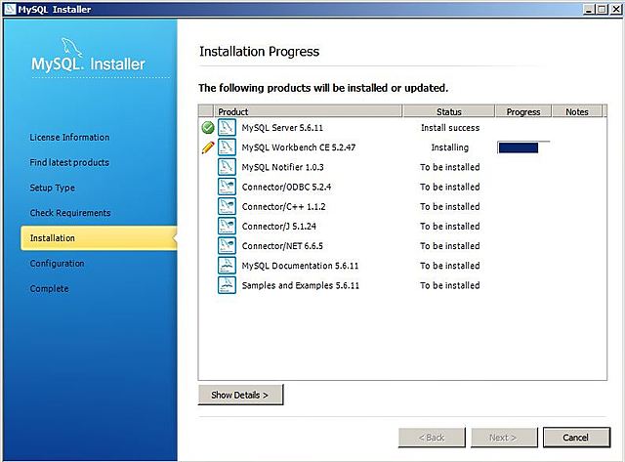Minimize the MySQL Installer window
The image size is (625, 462).
coord(589,9)
